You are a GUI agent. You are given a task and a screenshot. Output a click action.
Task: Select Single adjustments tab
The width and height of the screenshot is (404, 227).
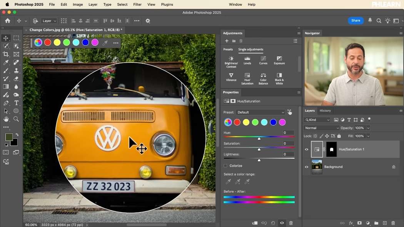[251, 50]
